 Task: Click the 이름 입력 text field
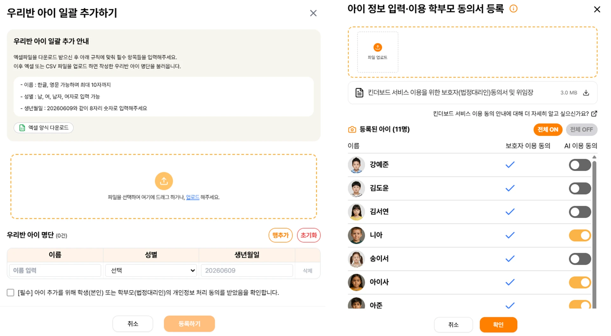click(55, 271)
